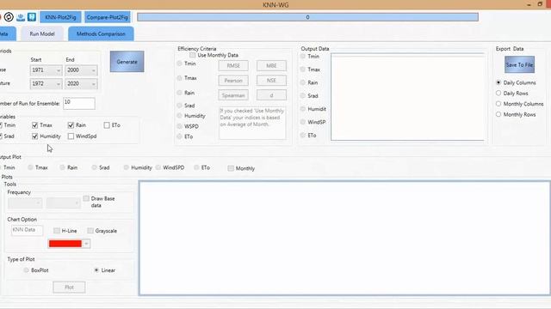
Task: Click the circular refresh arrows toolbar icon
Action: point(9,17)
